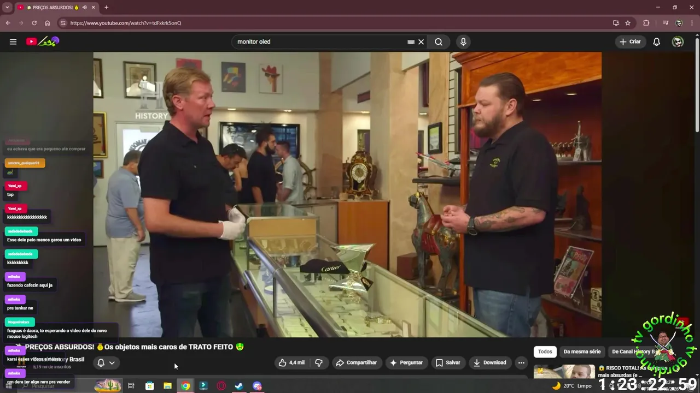View site information icon in address bar
The width and height of the screenshot is (700, 393).
tap(63, 23)
